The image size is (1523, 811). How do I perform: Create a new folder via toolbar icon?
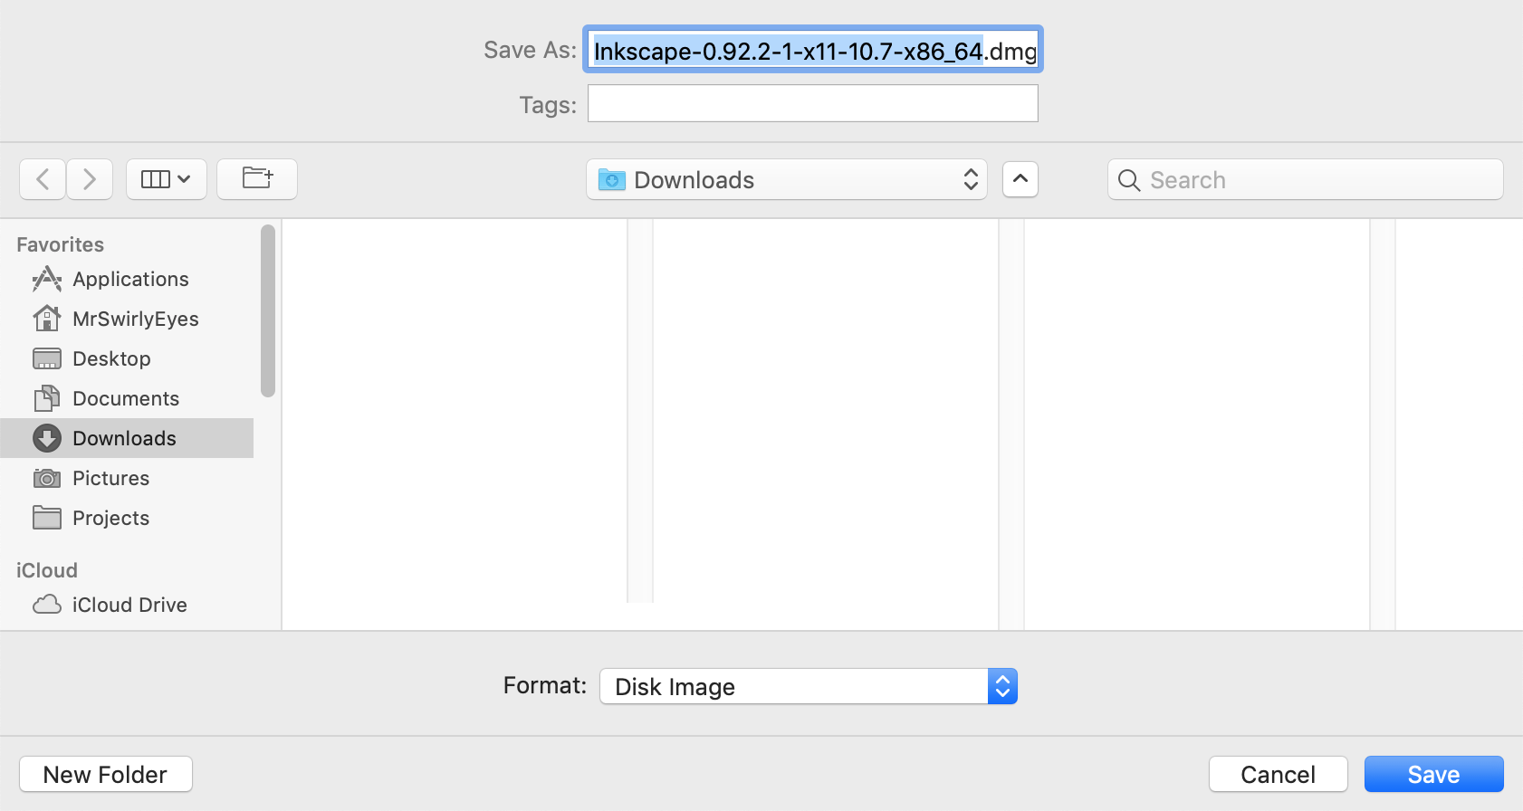(257, 179)
